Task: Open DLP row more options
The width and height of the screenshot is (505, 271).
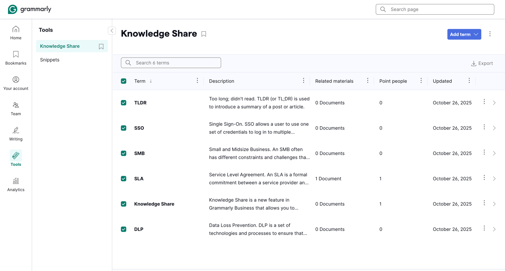Action: click(x=484, y=228)
